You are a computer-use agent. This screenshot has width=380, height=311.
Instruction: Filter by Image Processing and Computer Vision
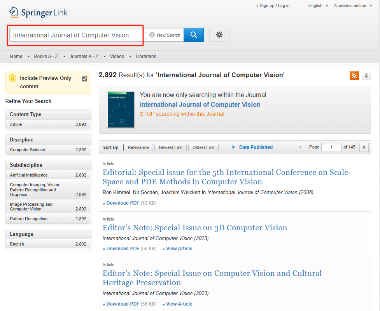point(48,207)
